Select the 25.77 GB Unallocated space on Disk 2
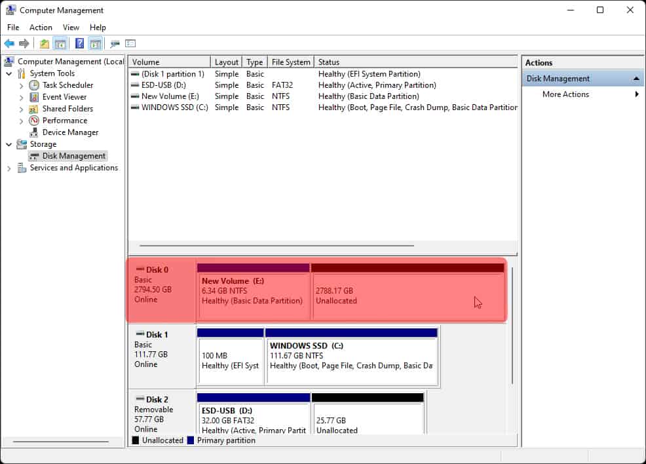 (x=368, y=414)
